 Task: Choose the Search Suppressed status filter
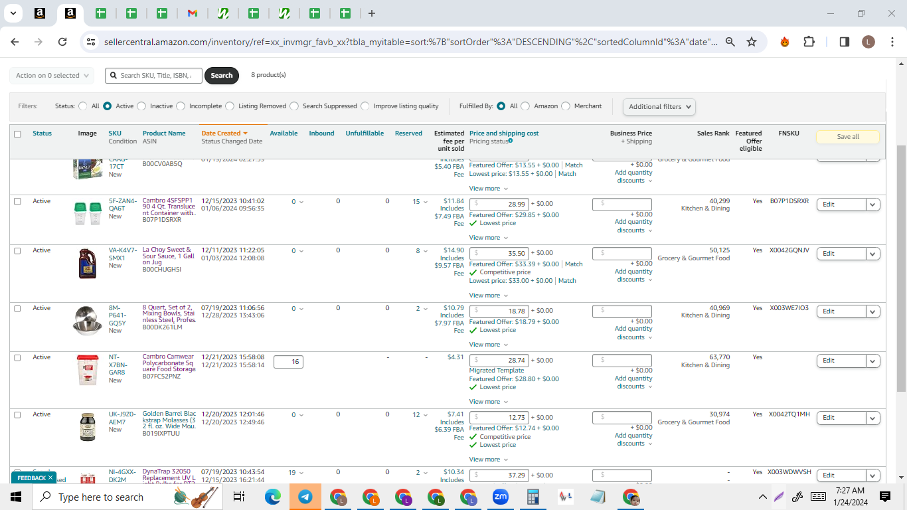(294, 106)
